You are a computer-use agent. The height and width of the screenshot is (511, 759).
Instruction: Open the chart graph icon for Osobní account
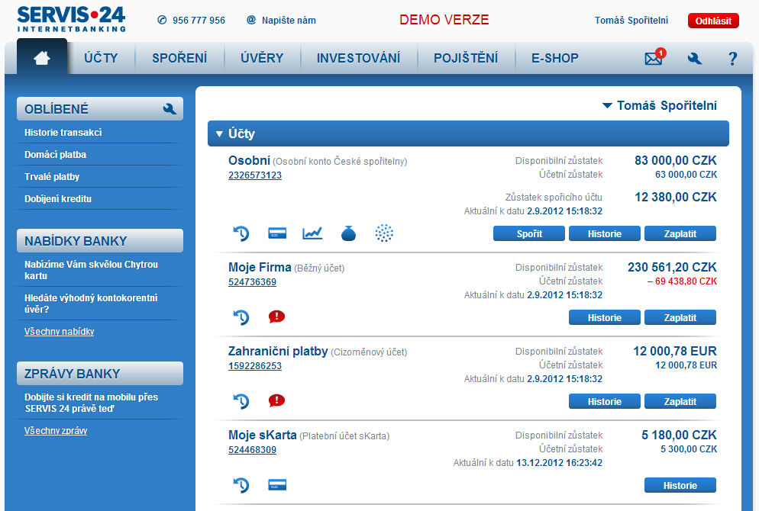coord(312,233)
